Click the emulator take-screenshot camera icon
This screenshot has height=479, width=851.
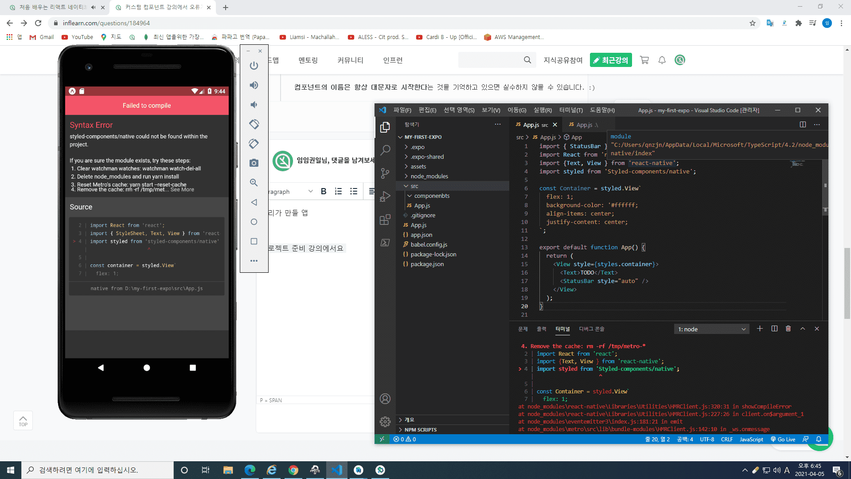pos(254,163)
